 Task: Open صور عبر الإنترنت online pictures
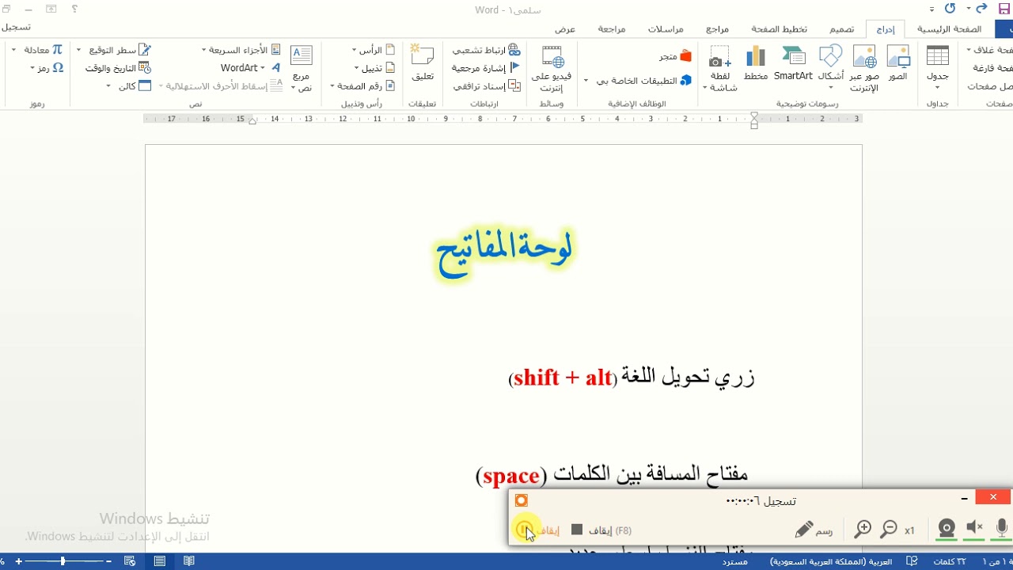click(x=864, y=68)
